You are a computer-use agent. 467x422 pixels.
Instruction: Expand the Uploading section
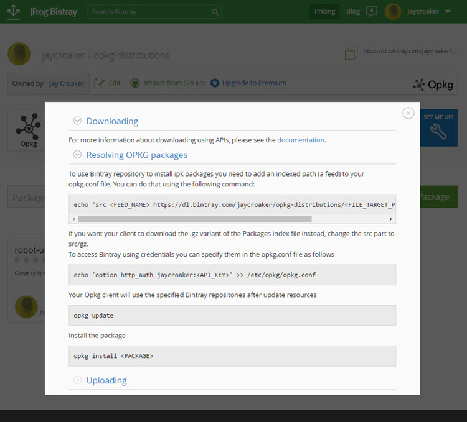pos(77,380)
